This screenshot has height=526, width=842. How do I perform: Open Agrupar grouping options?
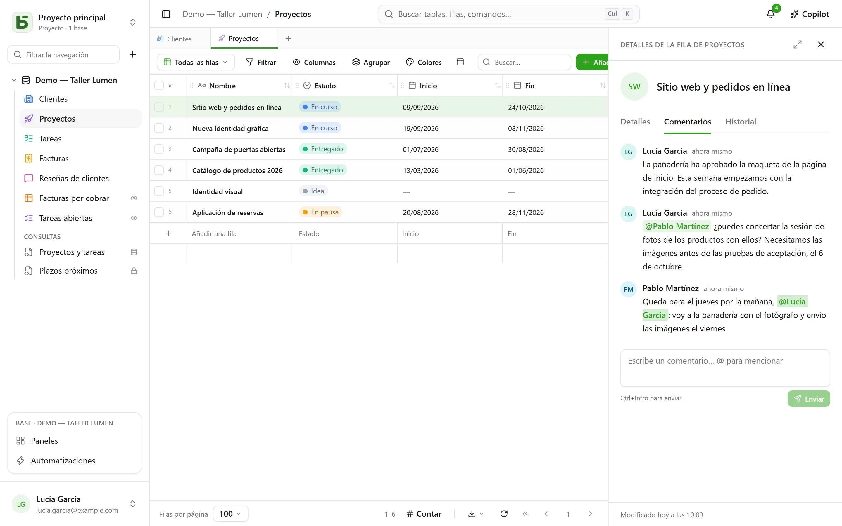(x=371, y=62)
